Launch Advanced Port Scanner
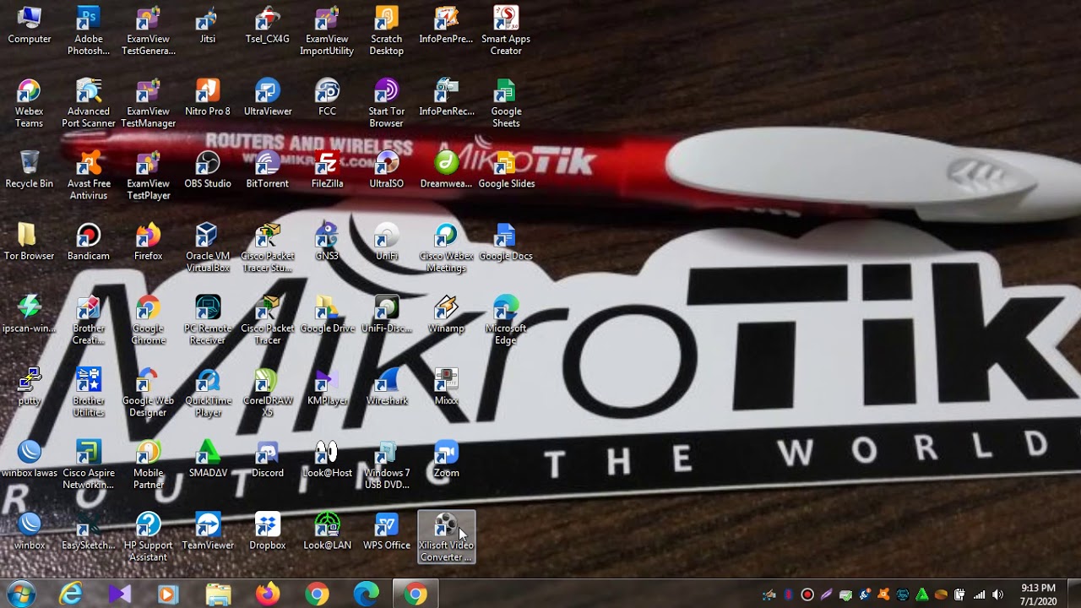The height and width of the screenshot is (608, 1081). click(89, 103)
